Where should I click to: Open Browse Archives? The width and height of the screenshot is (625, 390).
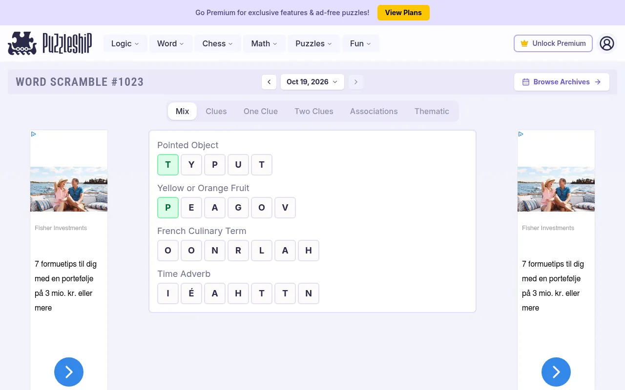[562, 82]
